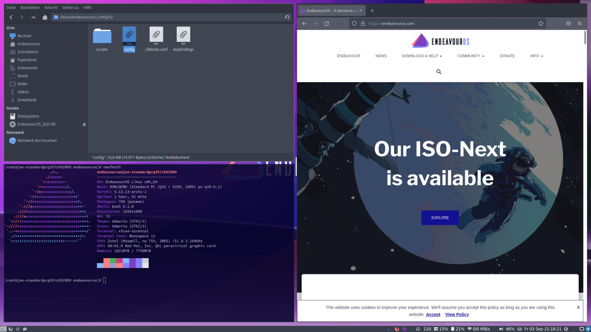The width and height of the screenshot is (591, 332).
Task: Open the home folder icon in Thunar toolbar
Action: (x=44, y=17)
